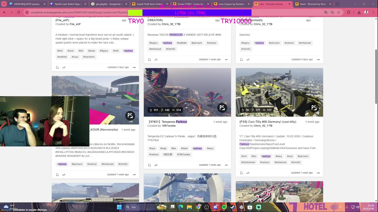This screenshot has width=378, height=212.
Task: Switch to the Grand Theft Auto Online tab
Action: point(149,4)
